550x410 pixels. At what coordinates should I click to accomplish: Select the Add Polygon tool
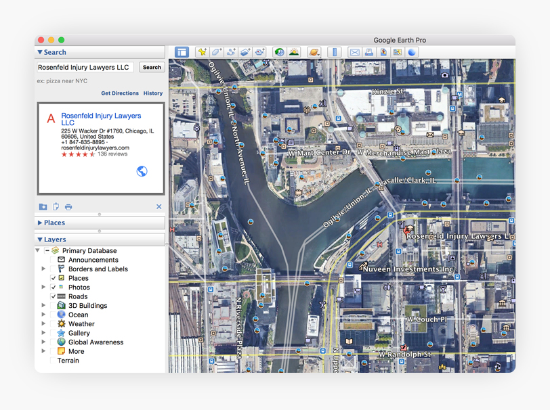216,52
